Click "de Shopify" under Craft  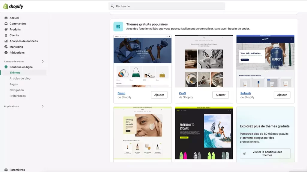tap(186, 97)
